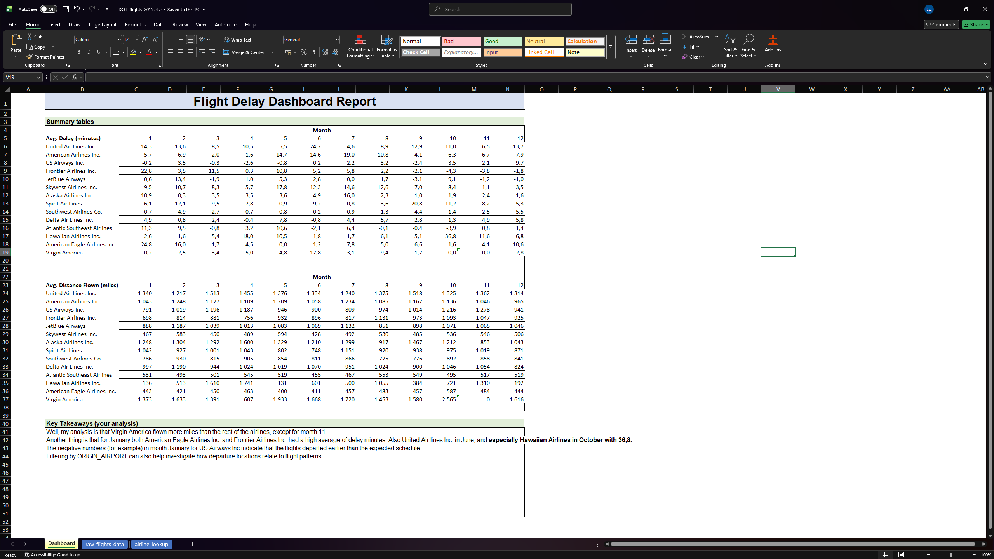Open font name Calibri dropdown
The height and width of the screenshot is (559, 994).
pos(119,40)
